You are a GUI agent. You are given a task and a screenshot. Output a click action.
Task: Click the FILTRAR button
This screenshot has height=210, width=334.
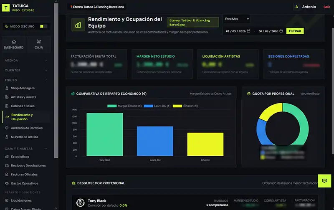(295, 31)
